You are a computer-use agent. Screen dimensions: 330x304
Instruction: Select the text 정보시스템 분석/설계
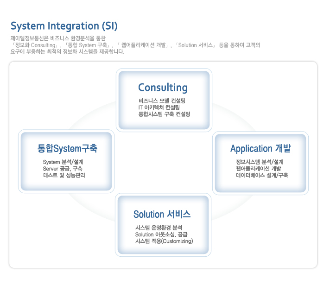(x=260, y=162)
